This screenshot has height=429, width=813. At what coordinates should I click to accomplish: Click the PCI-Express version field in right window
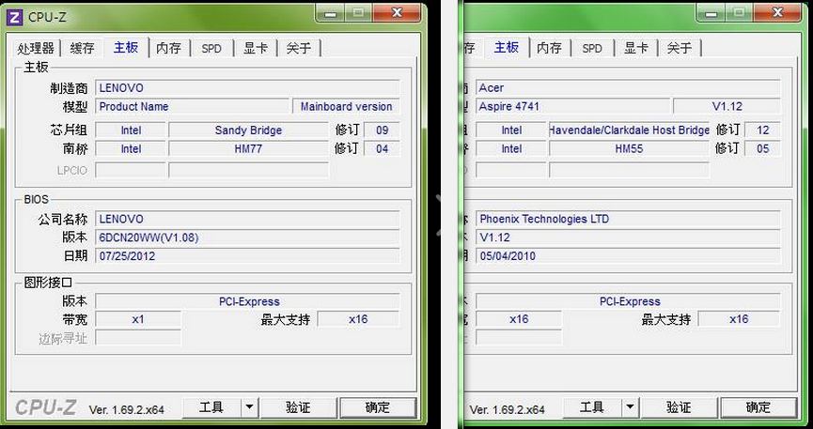(x=628, y=301)
